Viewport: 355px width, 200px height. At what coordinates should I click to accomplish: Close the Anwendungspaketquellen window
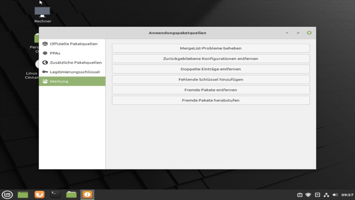pyautogui.click(x=309, y=33)
